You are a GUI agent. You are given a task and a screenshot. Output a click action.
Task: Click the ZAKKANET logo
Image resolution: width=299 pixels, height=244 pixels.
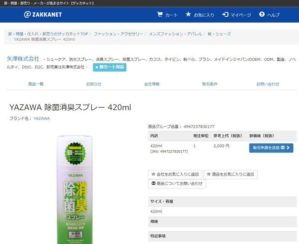tap(43, 14)
